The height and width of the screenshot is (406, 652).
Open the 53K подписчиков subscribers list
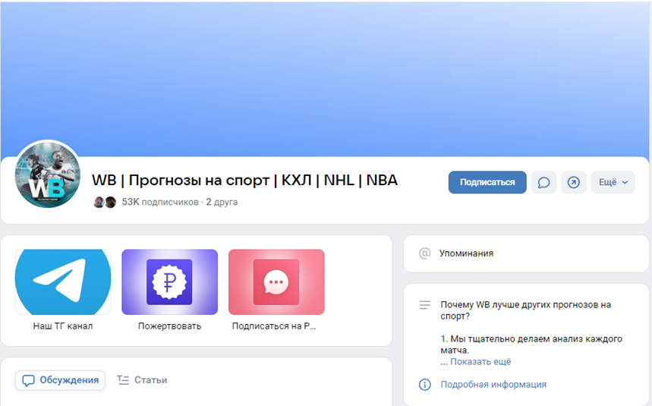tap(160, 202)
